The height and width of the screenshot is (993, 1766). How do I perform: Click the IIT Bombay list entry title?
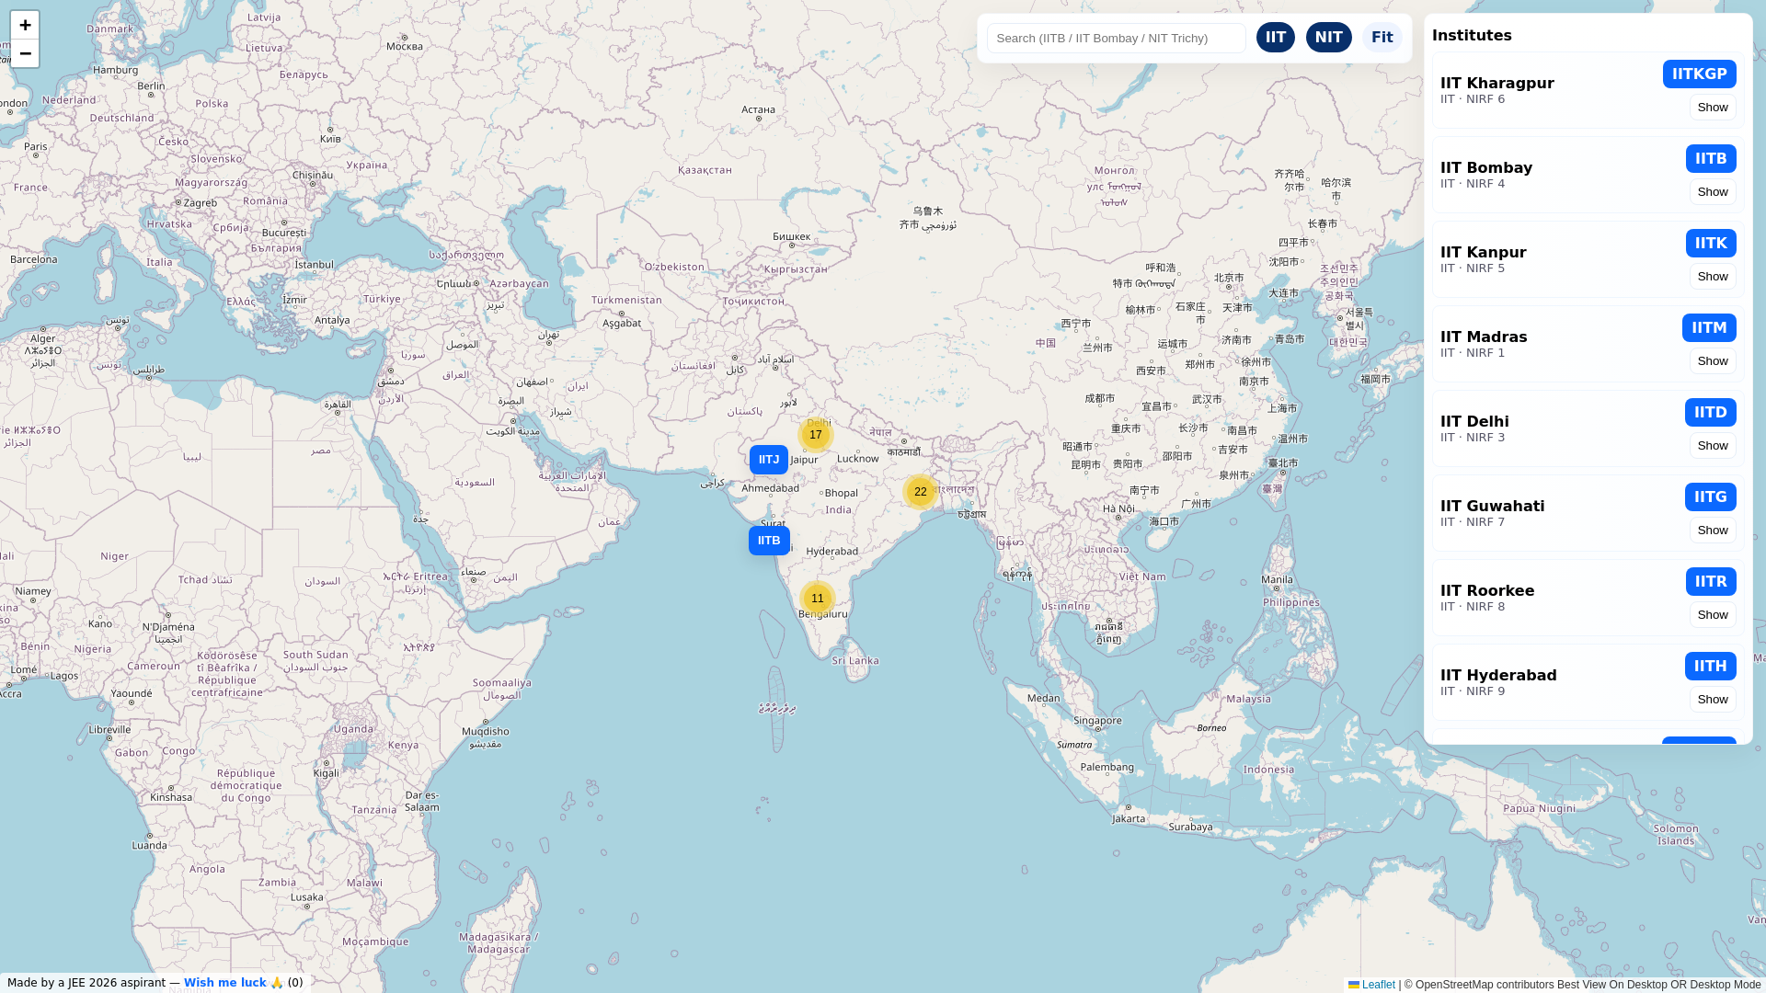1486,168
